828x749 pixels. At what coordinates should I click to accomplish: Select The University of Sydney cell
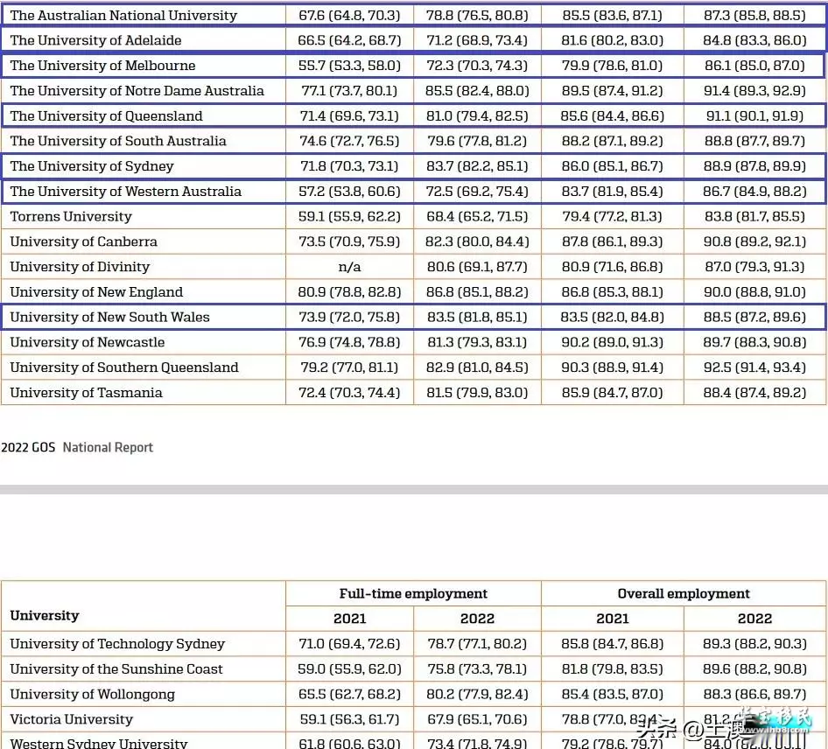[x=92, y=166]
